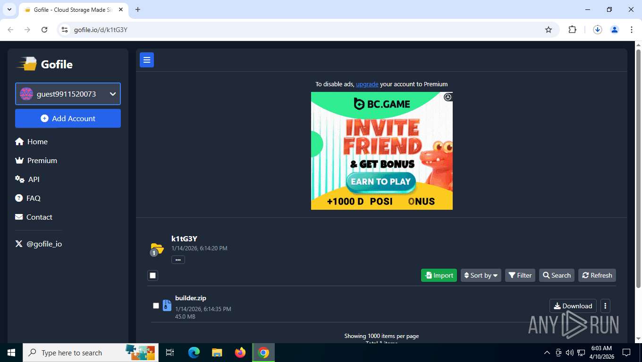Launch Microsoft Edge from taskbar
Viewport: 642px width, 362px height.
194,353
